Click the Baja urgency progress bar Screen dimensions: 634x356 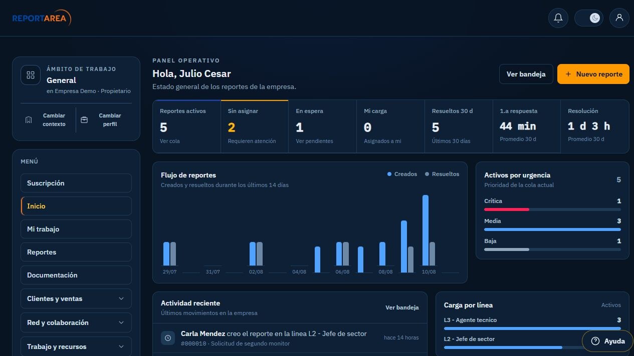tap(552, 249)
